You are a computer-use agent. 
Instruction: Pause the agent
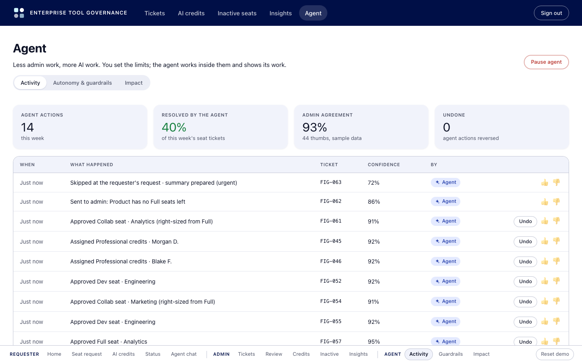546,62
